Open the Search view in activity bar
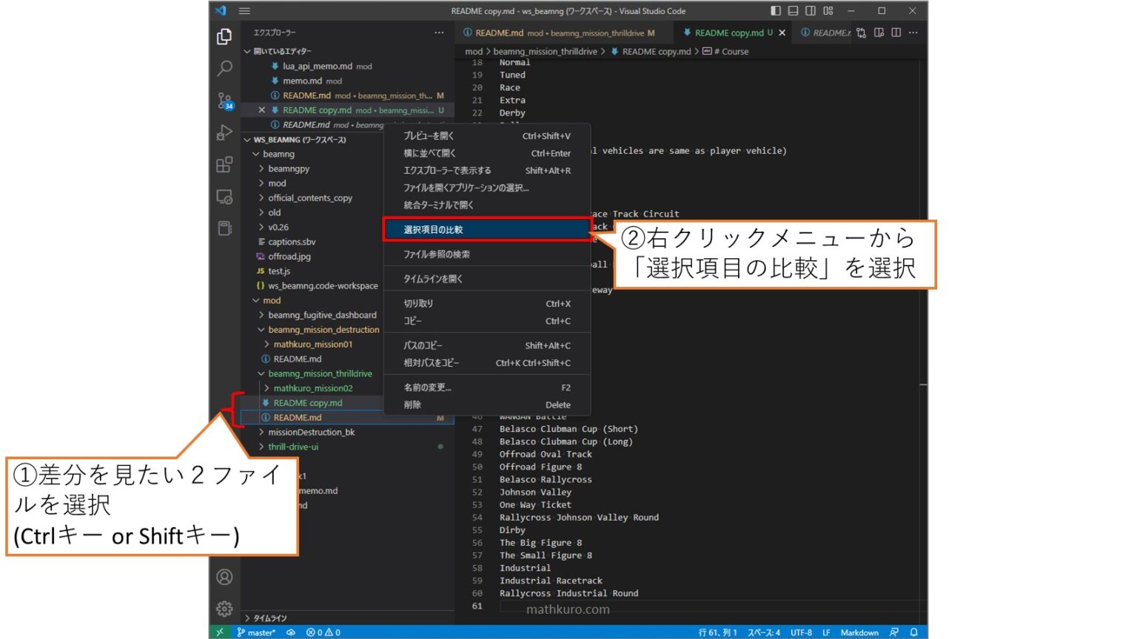This screenshot has width=1137, height=639. [224, 68]
